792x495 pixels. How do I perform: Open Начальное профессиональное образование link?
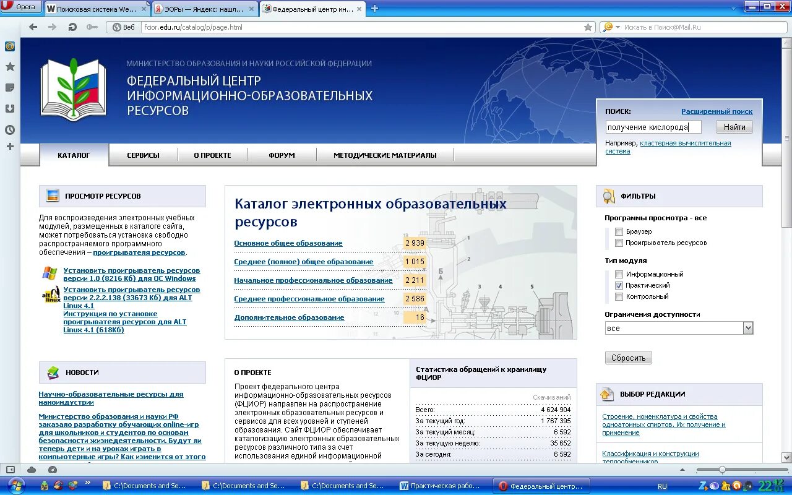(x=313, y=280)
